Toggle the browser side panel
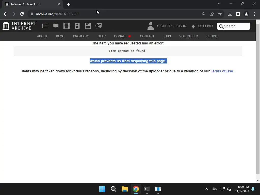This screenshot has height=195, width=260. point(238,14)
